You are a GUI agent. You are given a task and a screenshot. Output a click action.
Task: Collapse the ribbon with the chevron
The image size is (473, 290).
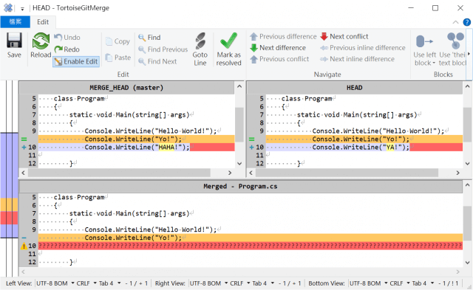455,22
